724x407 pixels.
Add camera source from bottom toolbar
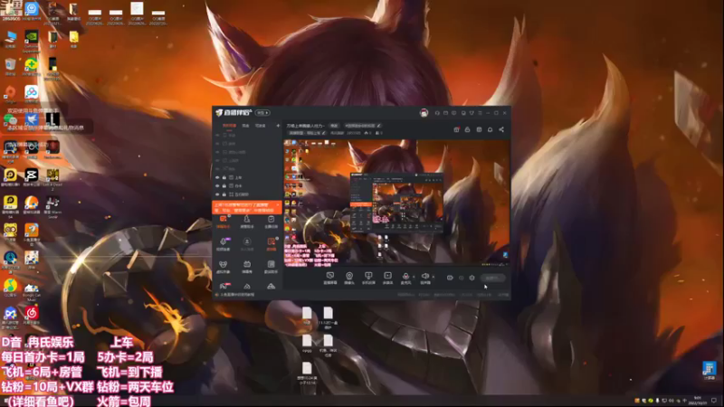click(349, 278)
